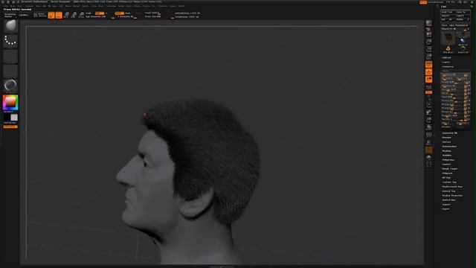Click Load Tool button
Viewport: 476px width, 268px height.
[x=448, y=12]
